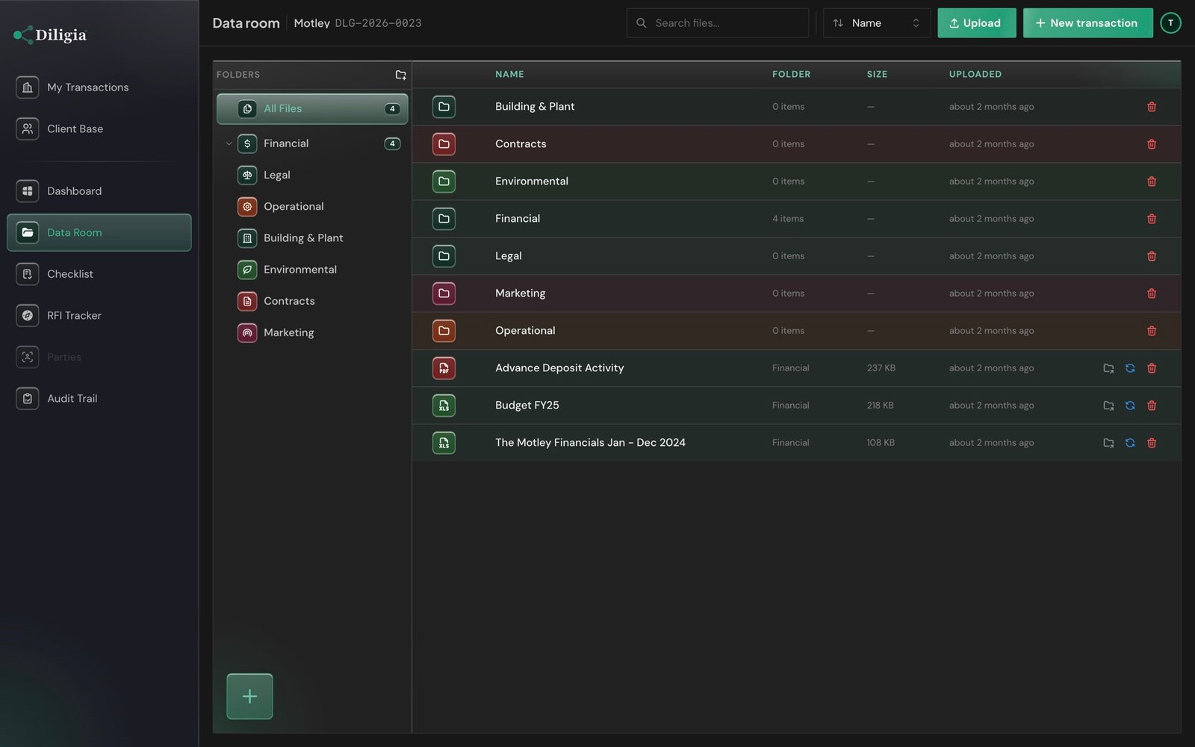Click the refresh icon for Budget FY25

tap(1129, 406)
